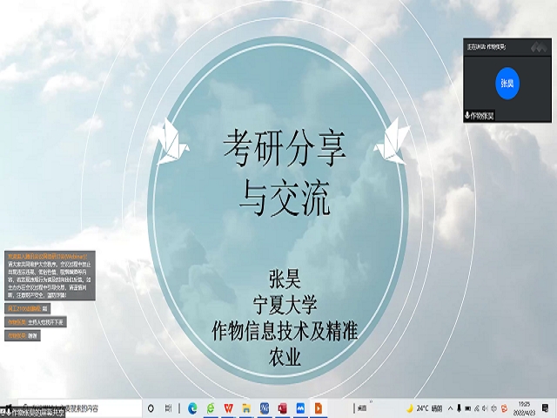Click the last chat message from 作物张昊

[x=23, y=335]
